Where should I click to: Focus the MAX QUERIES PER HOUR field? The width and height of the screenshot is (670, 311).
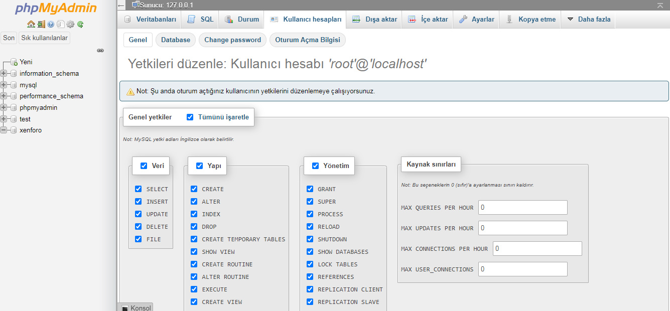click(x=523, y=207)
